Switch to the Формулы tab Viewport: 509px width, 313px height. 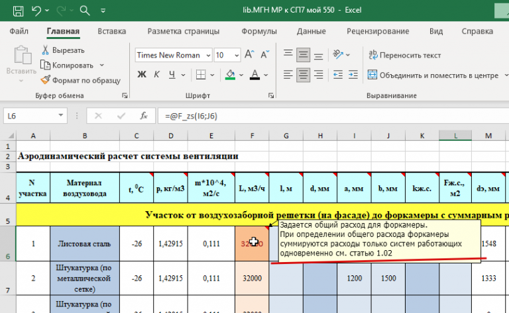pos(259,31)
